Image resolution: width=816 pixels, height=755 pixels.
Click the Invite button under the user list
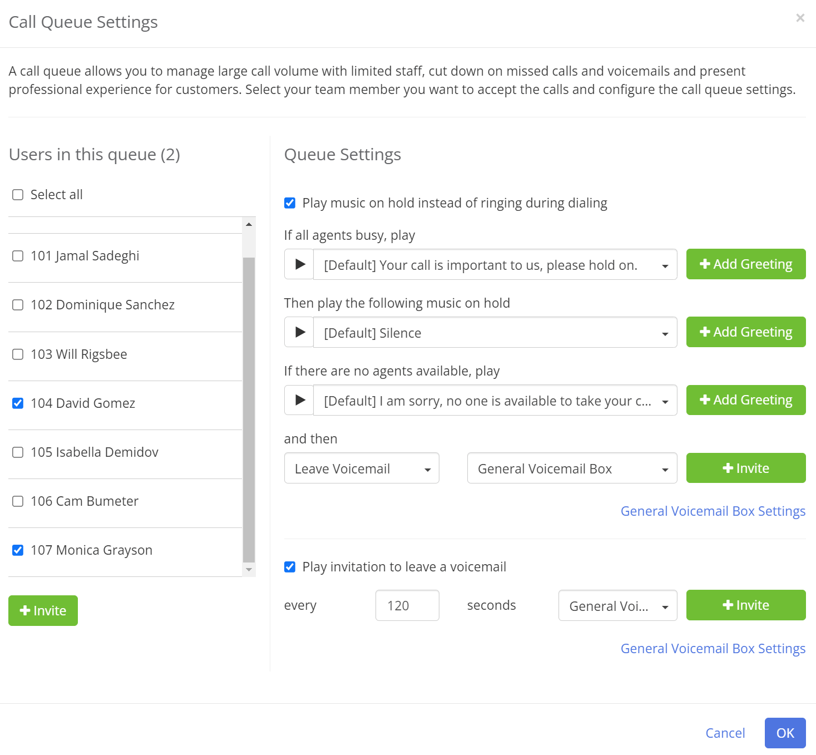coord(43,610)
